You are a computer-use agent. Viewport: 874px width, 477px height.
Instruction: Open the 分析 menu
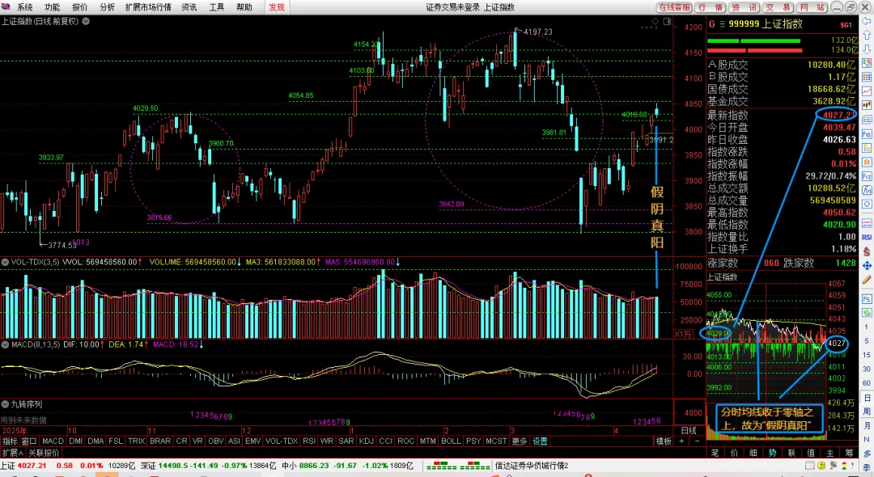(x=107, y=7)
